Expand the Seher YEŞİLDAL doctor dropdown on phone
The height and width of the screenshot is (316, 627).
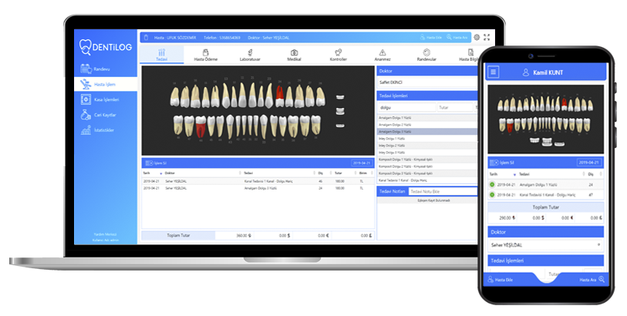pyautogui.click(x=544, y=244)
